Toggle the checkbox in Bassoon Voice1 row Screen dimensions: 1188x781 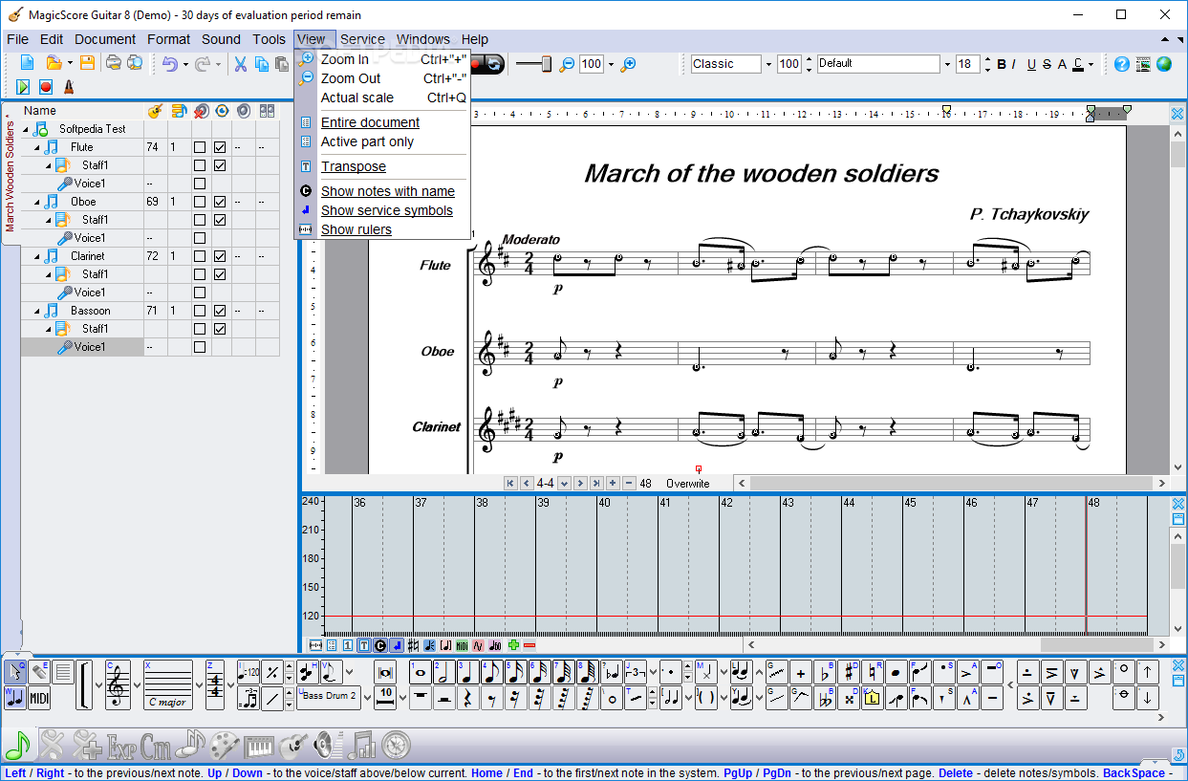(x=200, y=347)
